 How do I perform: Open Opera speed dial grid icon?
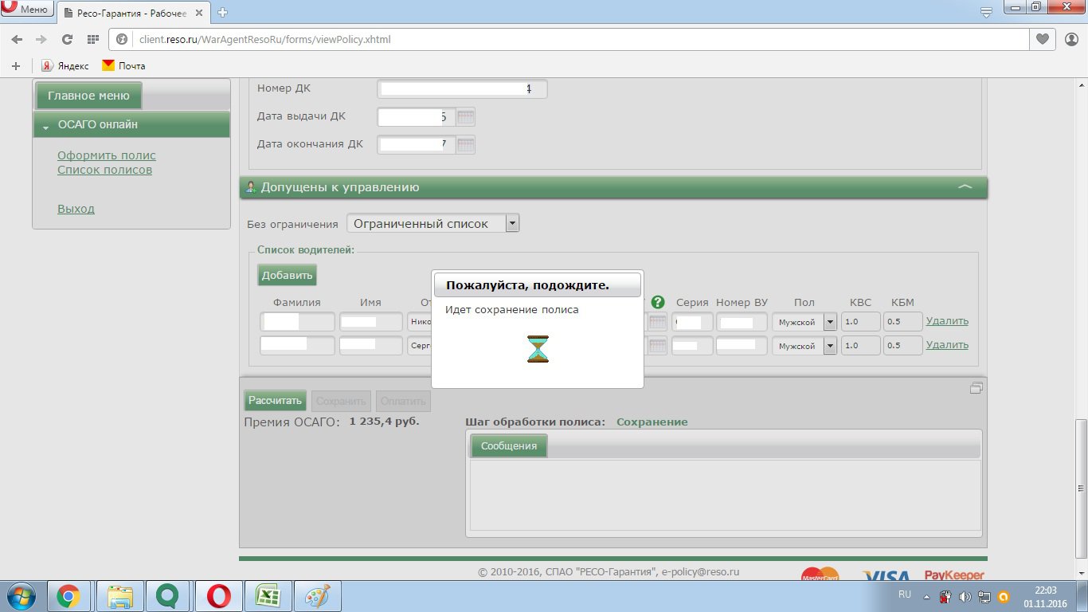click(x=92, y=39)
